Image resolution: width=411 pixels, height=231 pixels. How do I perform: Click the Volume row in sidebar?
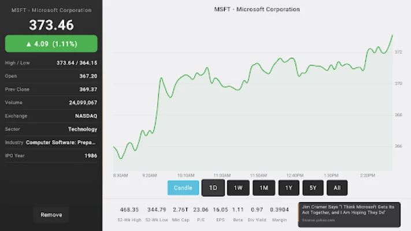pos(51,103)
